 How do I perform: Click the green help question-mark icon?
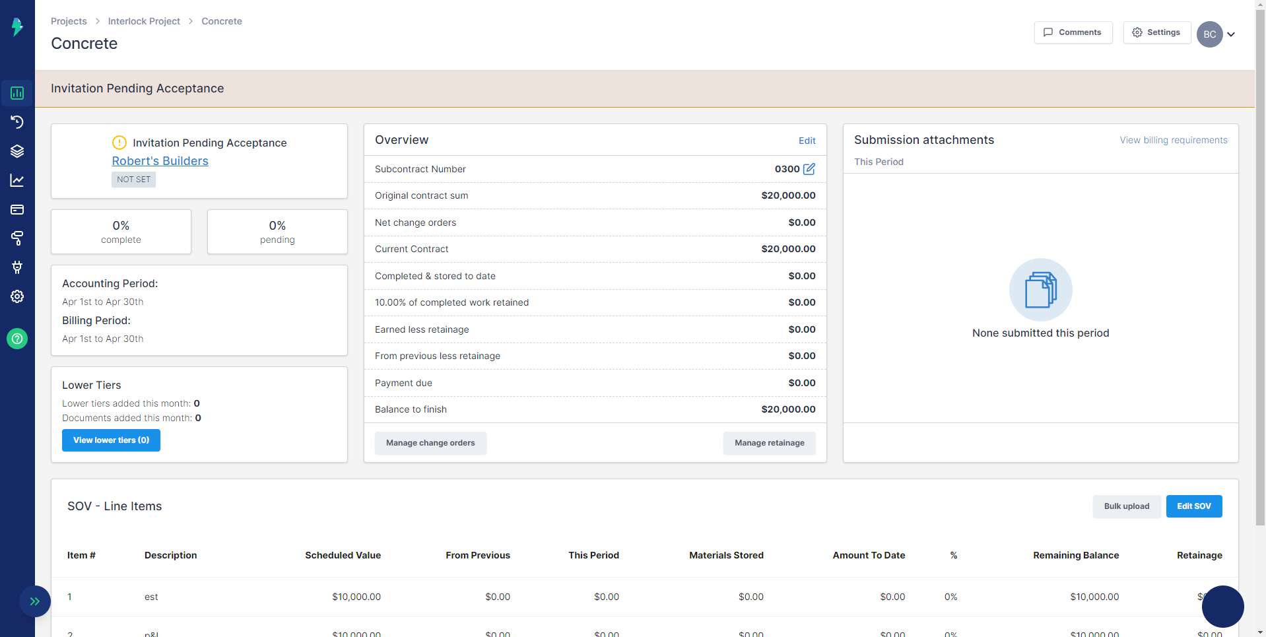coord(17,339)
